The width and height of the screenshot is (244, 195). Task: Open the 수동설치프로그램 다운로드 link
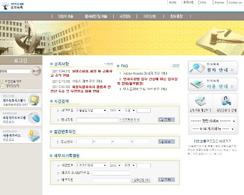14,120
